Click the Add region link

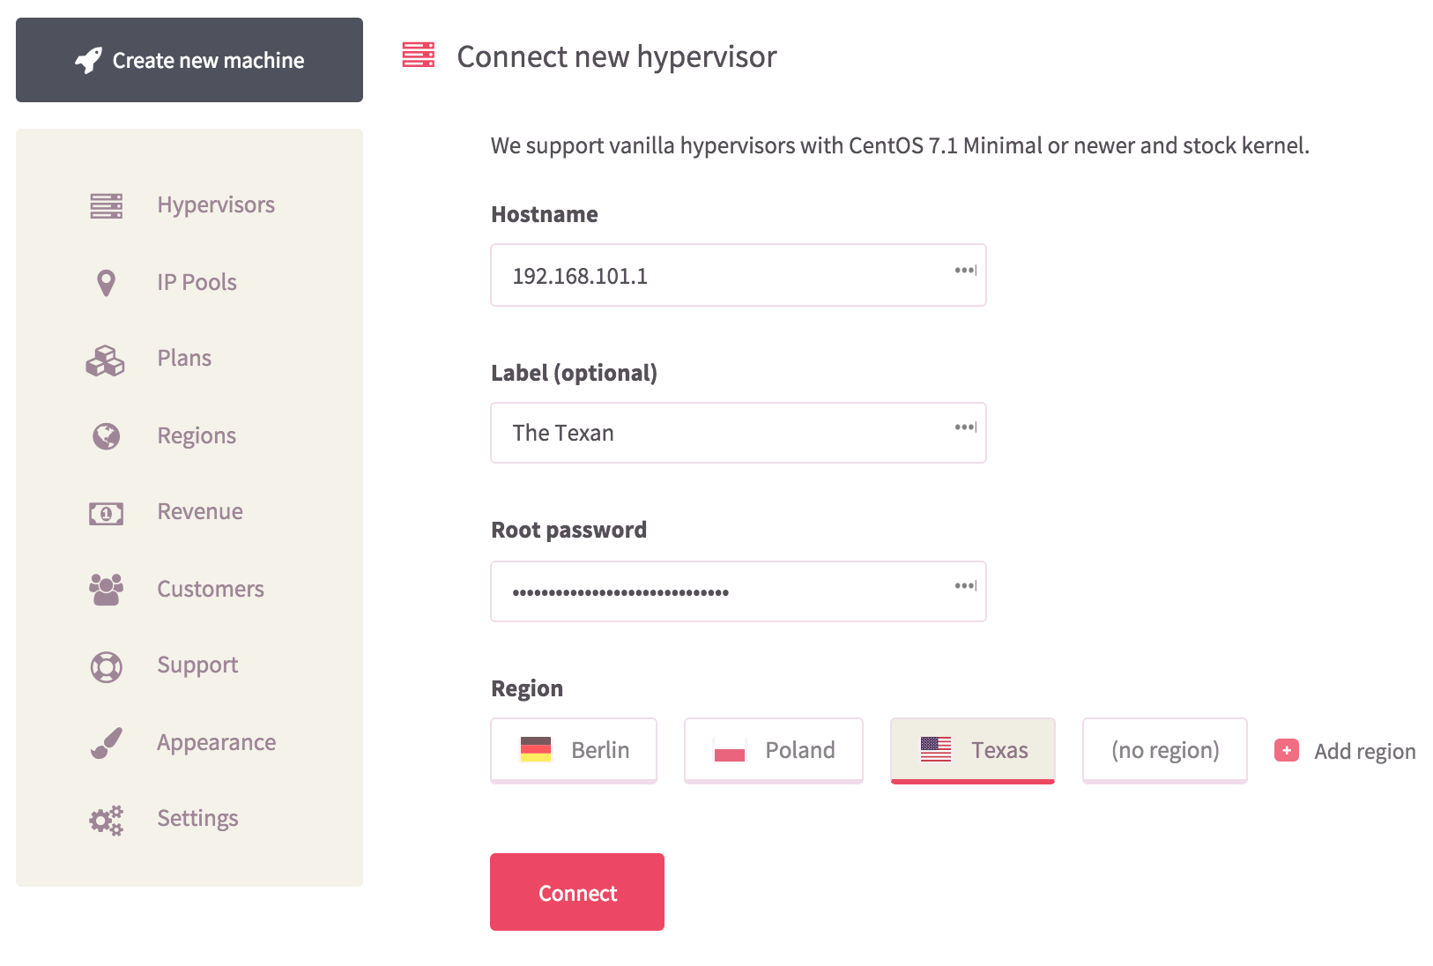point(1346,751)
